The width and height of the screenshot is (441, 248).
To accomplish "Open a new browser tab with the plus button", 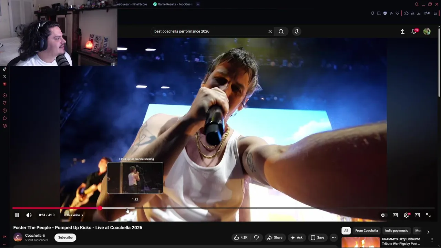I will click(198, 4).
